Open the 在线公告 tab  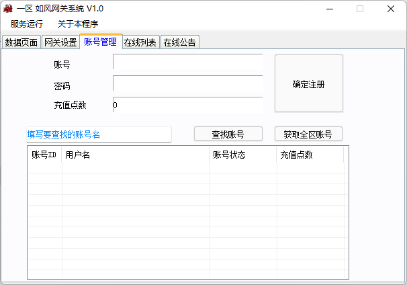pos(180,42)
